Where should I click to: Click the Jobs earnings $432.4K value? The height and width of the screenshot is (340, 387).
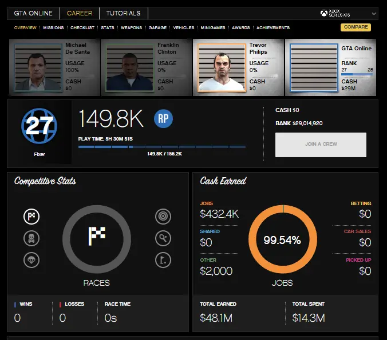tap(219, 214)
